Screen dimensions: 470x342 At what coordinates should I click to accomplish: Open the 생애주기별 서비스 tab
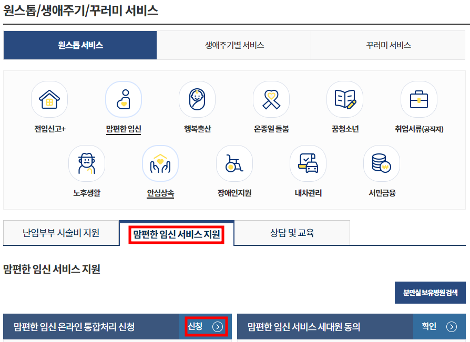pos(234,46)
